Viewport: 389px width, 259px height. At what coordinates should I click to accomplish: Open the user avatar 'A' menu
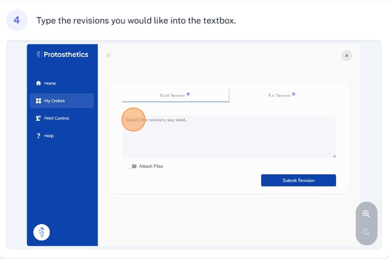coord(347,56)
